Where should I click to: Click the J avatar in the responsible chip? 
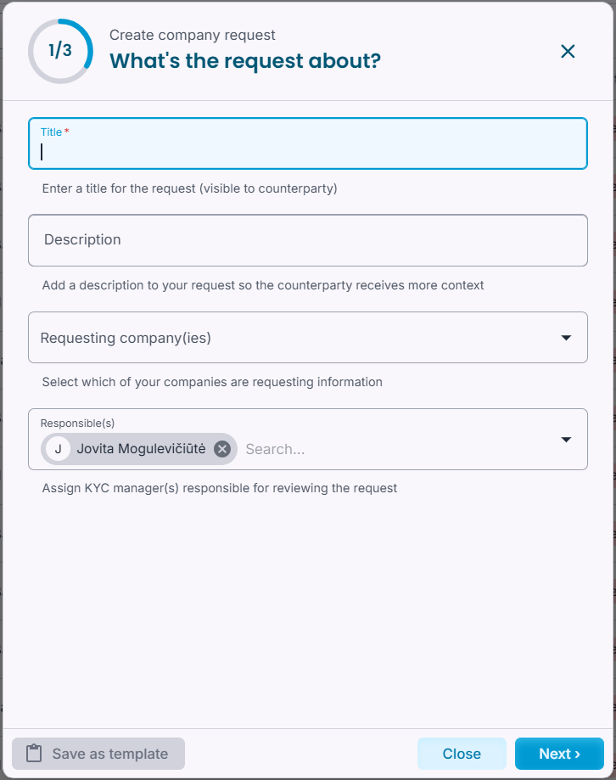click(59, 449)
